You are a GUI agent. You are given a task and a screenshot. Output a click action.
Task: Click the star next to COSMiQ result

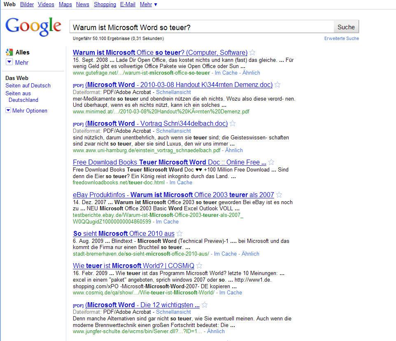pos(200,266)
